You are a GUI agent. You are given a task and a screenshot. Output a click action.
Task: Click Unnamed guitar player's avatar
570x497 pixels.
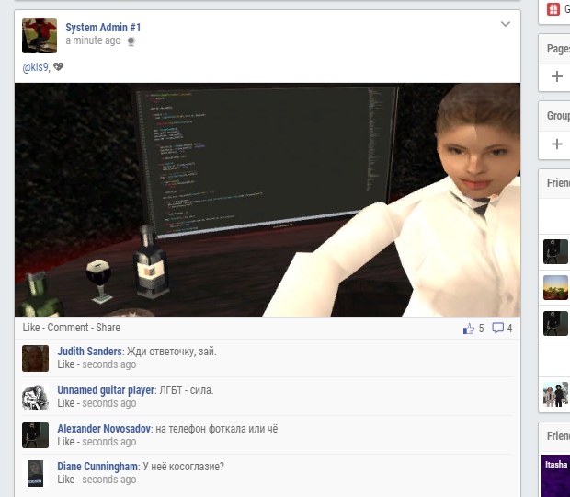(x=35, y=397)
